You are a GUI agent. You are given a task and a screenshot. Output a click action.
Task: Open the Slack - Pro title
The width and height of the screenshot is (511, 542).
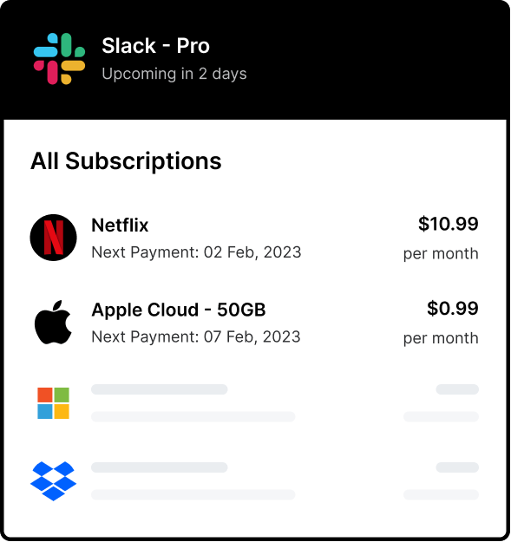pyautogui.click(x=155, y=46)
